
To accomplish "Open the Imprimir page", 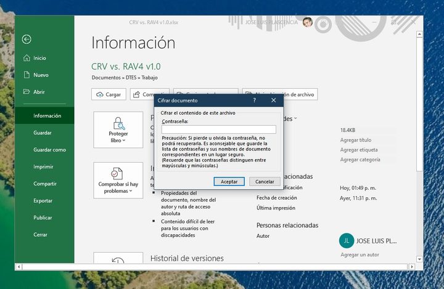I will pyautogui.click(x=44, y=166).
